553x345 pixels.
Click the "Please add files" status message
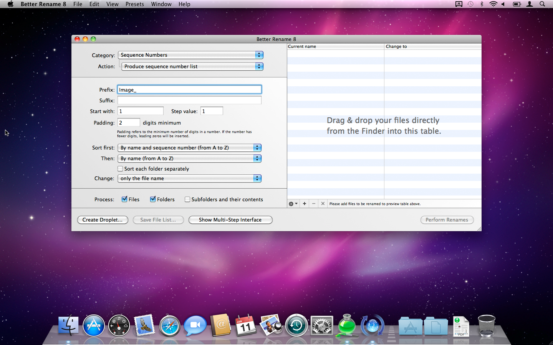375,204
